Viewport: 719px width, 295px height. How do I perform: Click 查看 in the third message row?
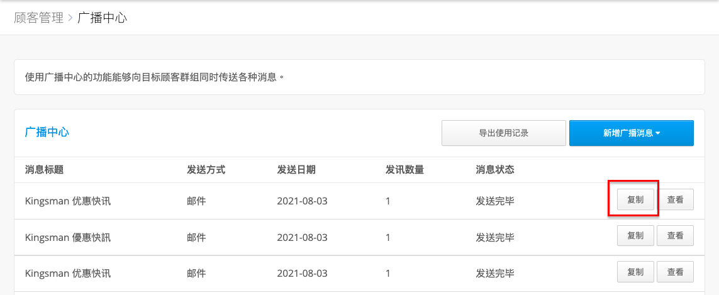675,272
